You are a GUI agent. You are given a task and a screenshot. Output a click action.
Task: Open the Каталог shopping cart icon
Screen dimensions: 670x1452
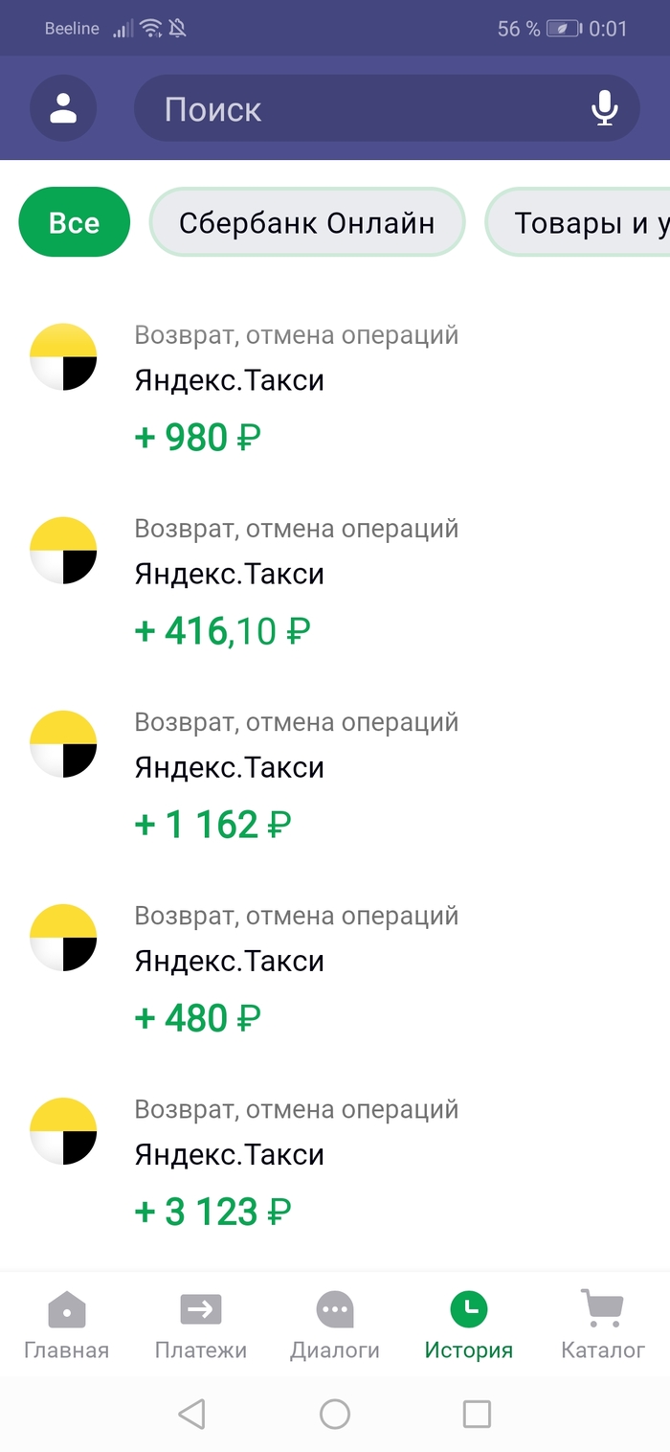click(x=602, y=1308)
